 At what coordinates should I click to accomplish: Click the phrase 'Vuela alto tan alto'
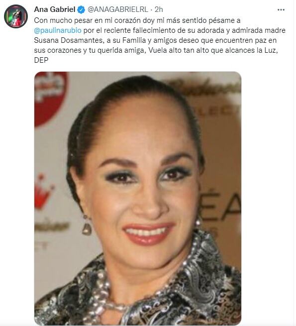(x=179, y=50)
